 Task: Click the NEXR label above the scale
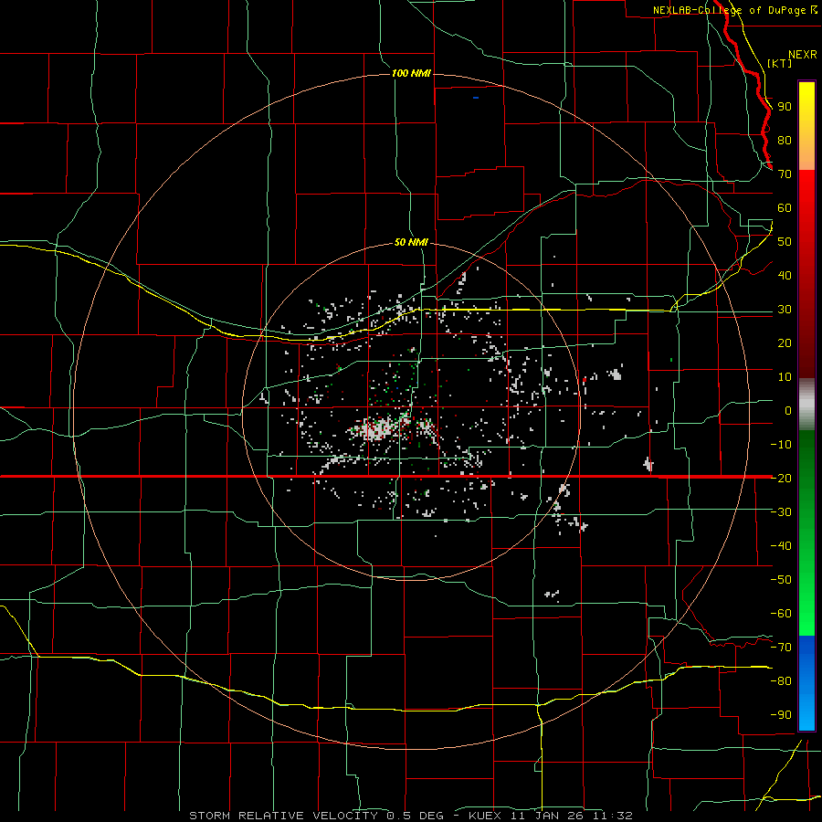pyautogui.click(x=802, y=55)
